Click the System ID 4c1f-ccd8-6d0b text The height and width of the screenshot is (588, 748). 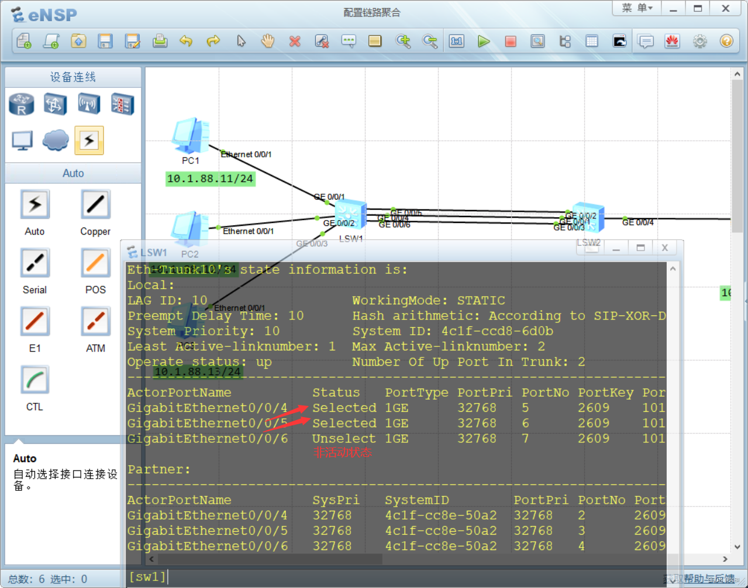coord(453,331)
